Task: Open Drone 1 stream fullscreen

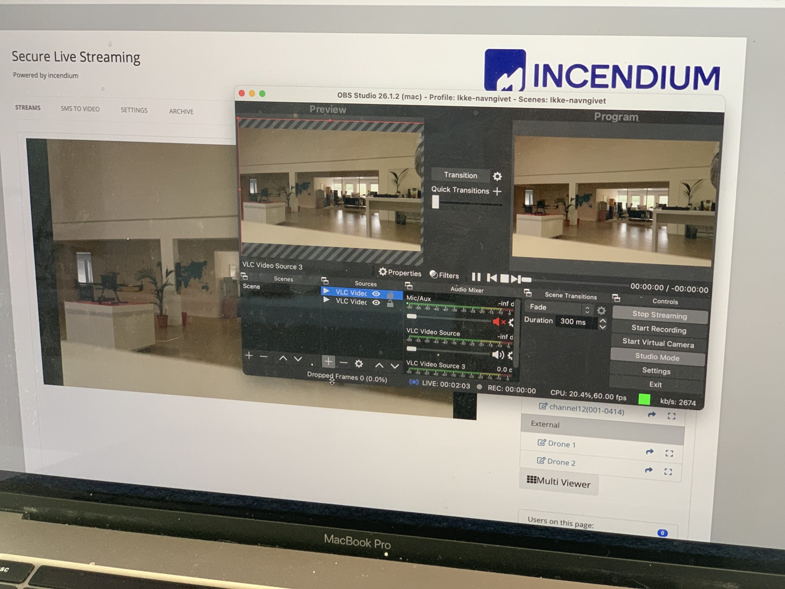Action: pos(669,453)
